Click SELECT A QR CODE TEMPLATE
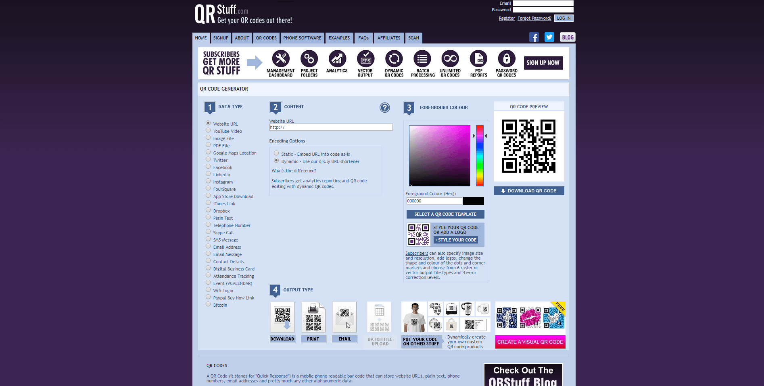 click(445, 214)
